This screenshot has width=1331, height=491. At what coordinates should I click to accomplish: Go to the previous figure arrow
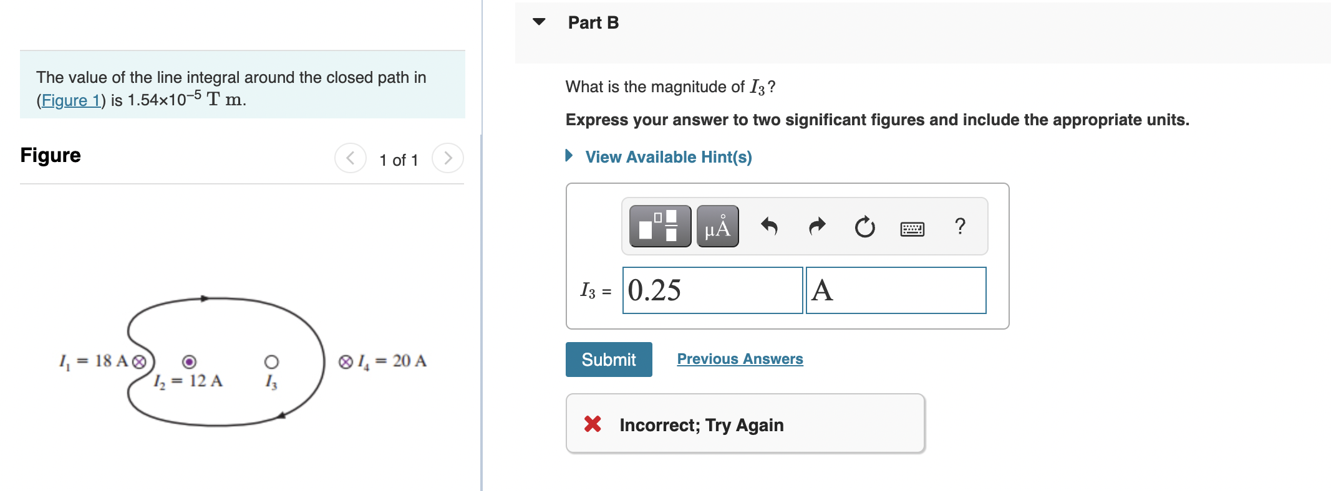pyautogui.click(x=351, y=158)
